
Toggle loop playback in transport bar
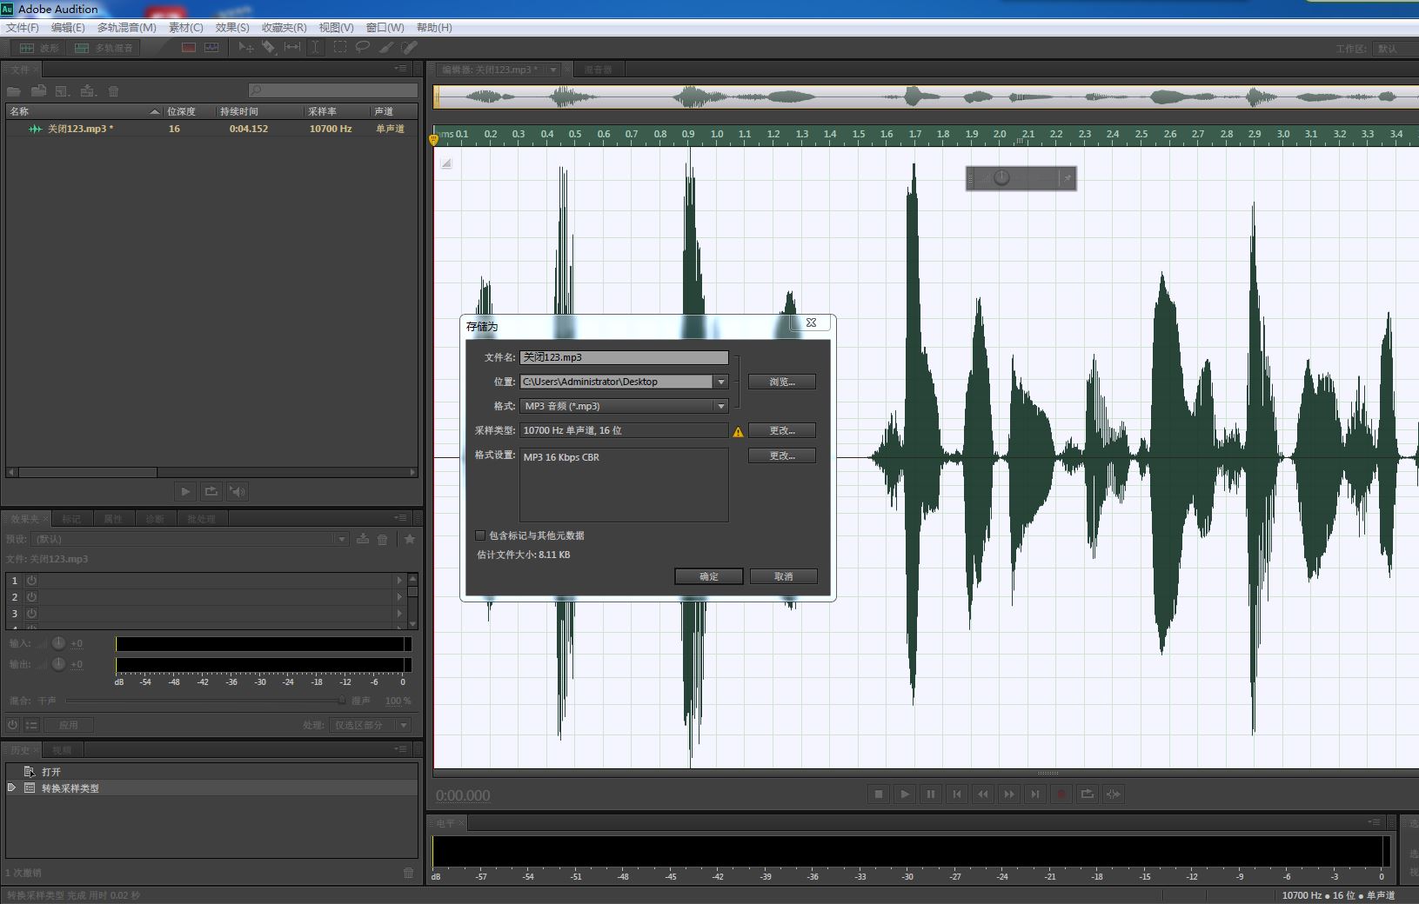pyautogui.click(x=1087, y=794)
